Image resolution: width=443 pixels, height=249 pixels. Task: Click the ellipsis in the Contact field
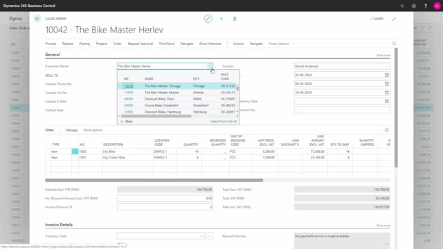pos(387,66)
